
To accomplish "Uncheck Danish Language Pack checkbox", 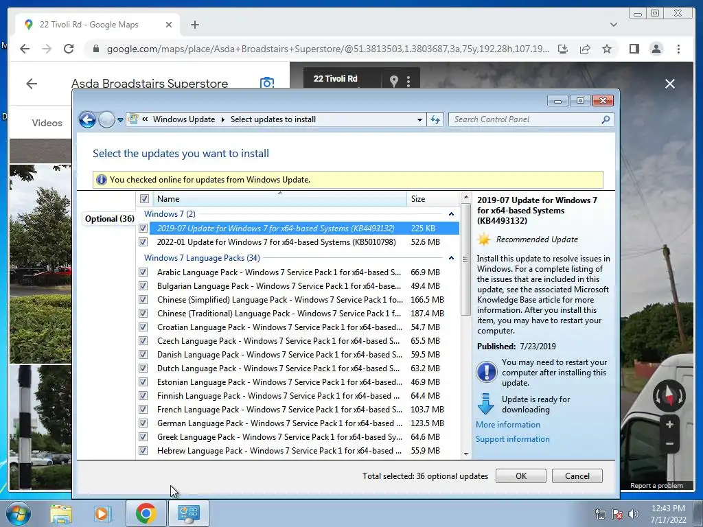I will pos(143,355).
